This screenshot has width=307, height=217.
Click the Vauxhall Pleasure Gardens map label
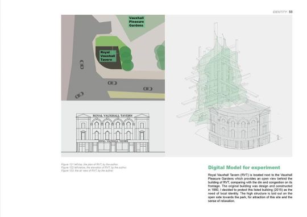[x=136, y=22]
